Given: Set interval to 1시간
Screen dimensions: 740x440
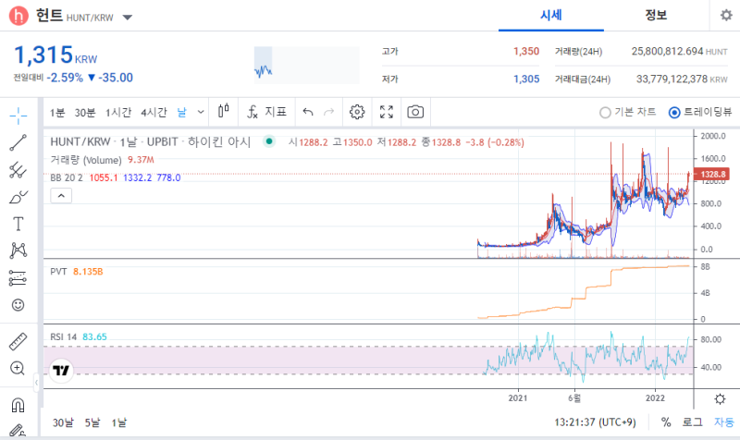Looking at the screenshot, I should [x=118, y=112].
